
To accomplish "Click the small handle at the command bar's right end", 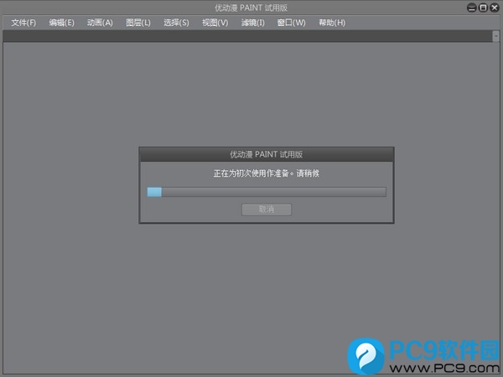I will pyautogui.click(x=495, y=36).
